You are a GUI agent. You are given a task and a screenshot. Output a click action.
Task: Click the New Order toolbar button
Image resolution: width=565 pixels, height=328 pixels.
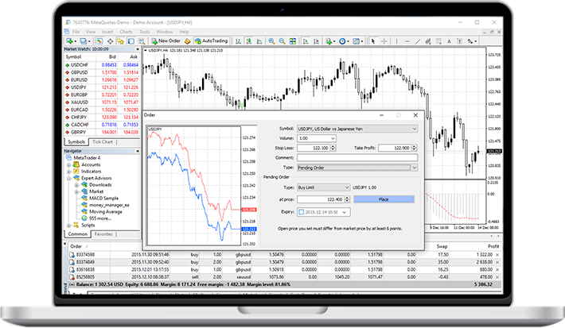(166, 40)
